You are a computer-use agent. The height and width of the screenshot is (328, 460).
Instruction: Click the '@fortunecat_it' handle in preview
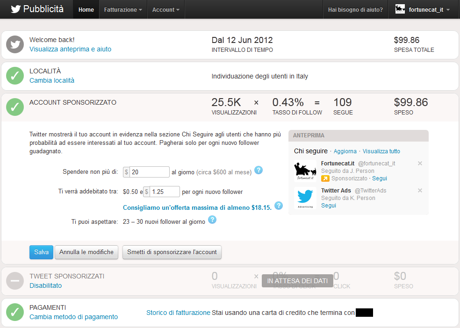(x=377, y=163)
